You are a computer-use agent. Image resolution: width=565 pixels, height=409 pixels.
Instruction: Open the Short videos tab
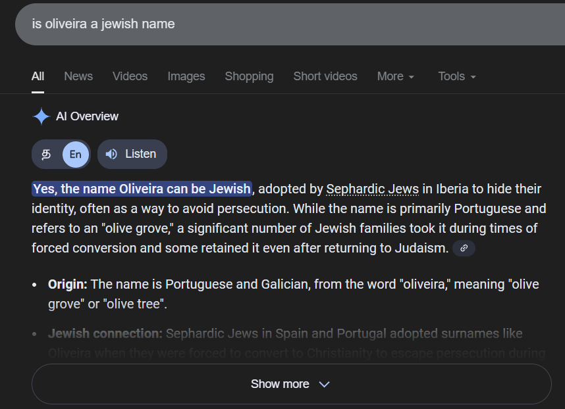point(325,76)
